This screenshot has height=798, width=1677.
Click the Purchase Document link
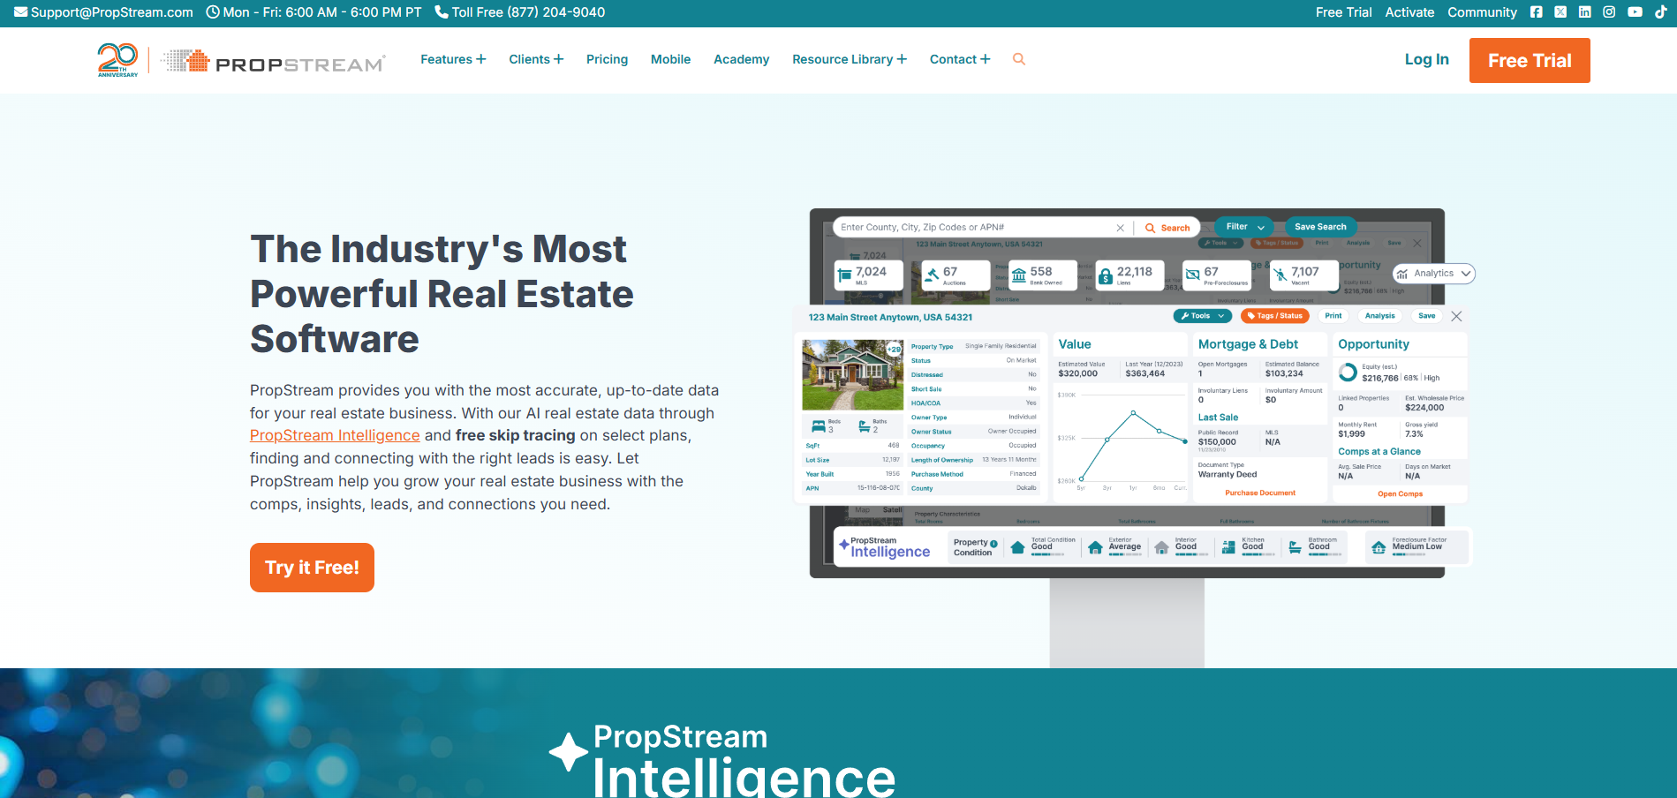click(x=1260, y=493)
